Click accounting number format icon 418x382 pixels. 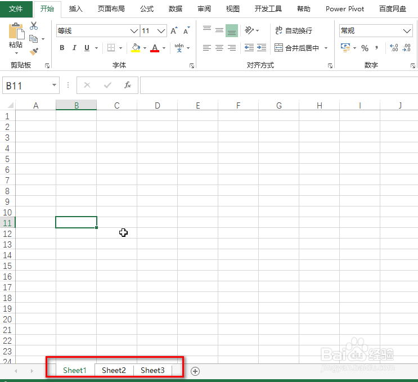345,48
